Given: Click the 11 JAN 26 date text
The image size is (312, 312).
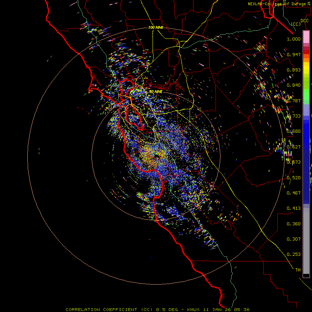Looking at the screenshot, I should coord(216,310).
